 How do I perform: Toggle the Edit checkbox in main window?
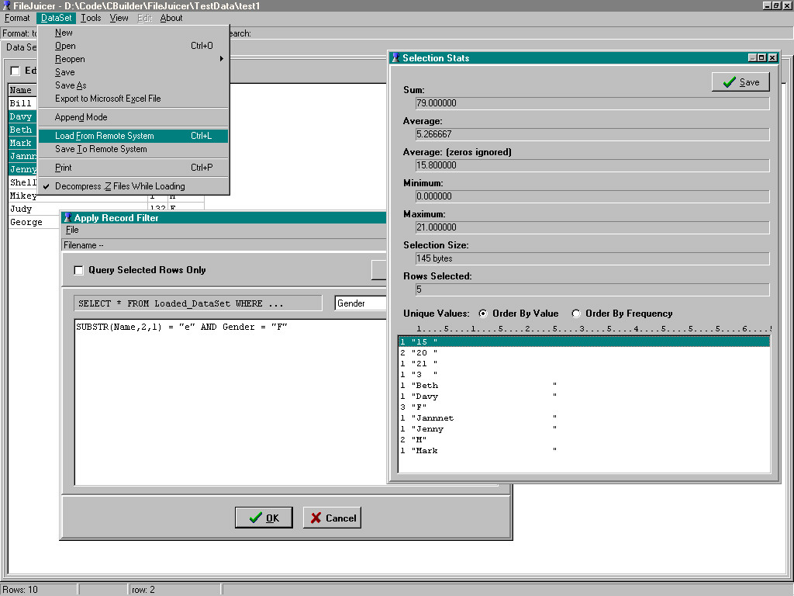point(16,71)
